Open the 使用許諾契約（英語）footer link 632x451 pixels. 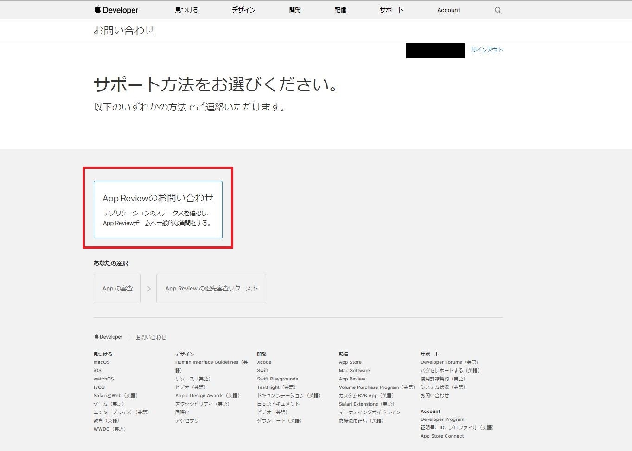click(443, 379)
